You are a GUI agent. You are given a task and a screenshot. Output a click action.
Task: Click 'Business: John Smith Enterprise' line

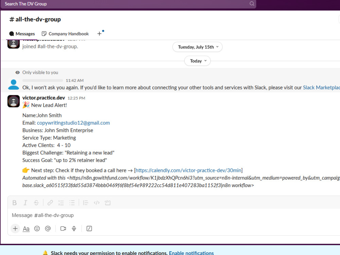pyautogui.click(x=58, y=130)
